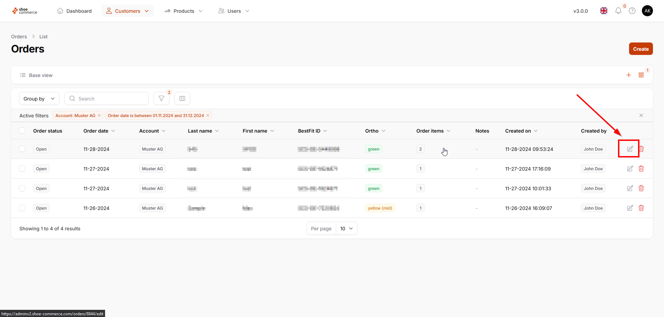Image resolution: width=664 pixels, height=317 pixels.
Task: Click the List breadcrumb item
Action: click(44, 37)
